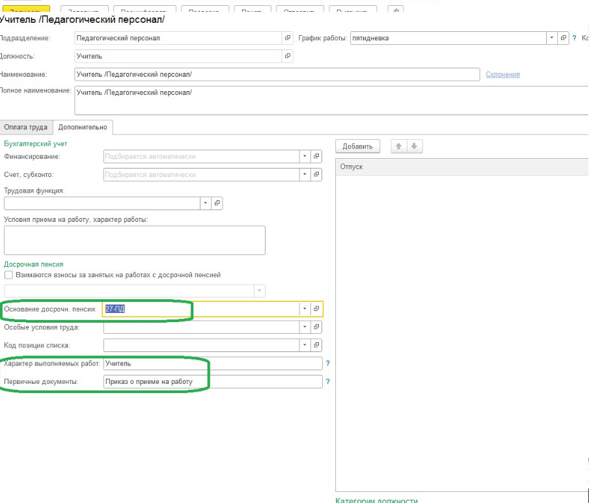The image size is (589, 503).
Task: Click the Добавить button
Action: (357, 146)
